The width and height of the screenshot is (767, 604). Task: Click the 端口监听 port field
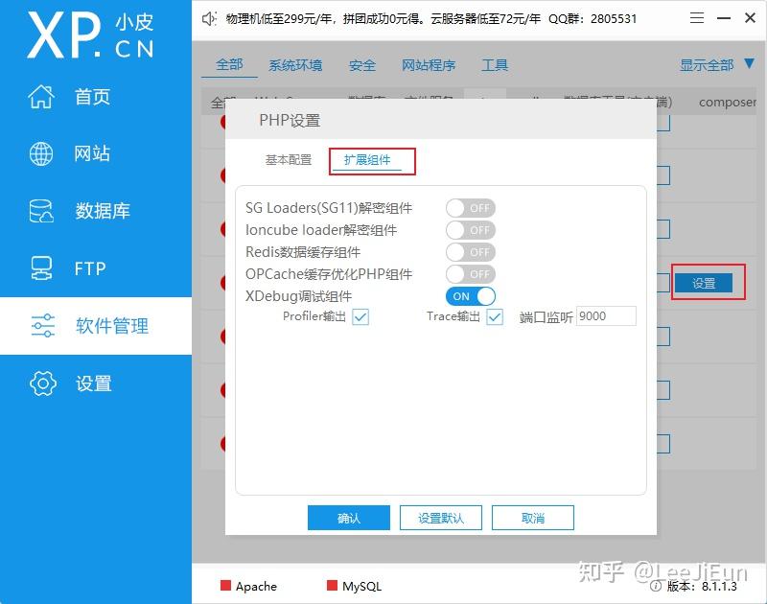pos(606,316)
